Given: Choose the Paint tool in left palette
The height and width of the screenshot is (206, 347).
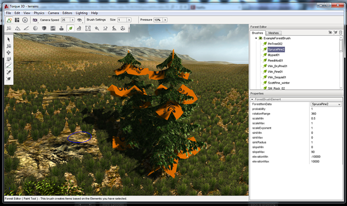Looking at the screenshot, I should coord(9,66).
